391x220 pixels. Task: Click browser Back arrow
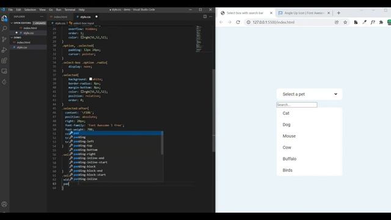(x=221, y=22)
